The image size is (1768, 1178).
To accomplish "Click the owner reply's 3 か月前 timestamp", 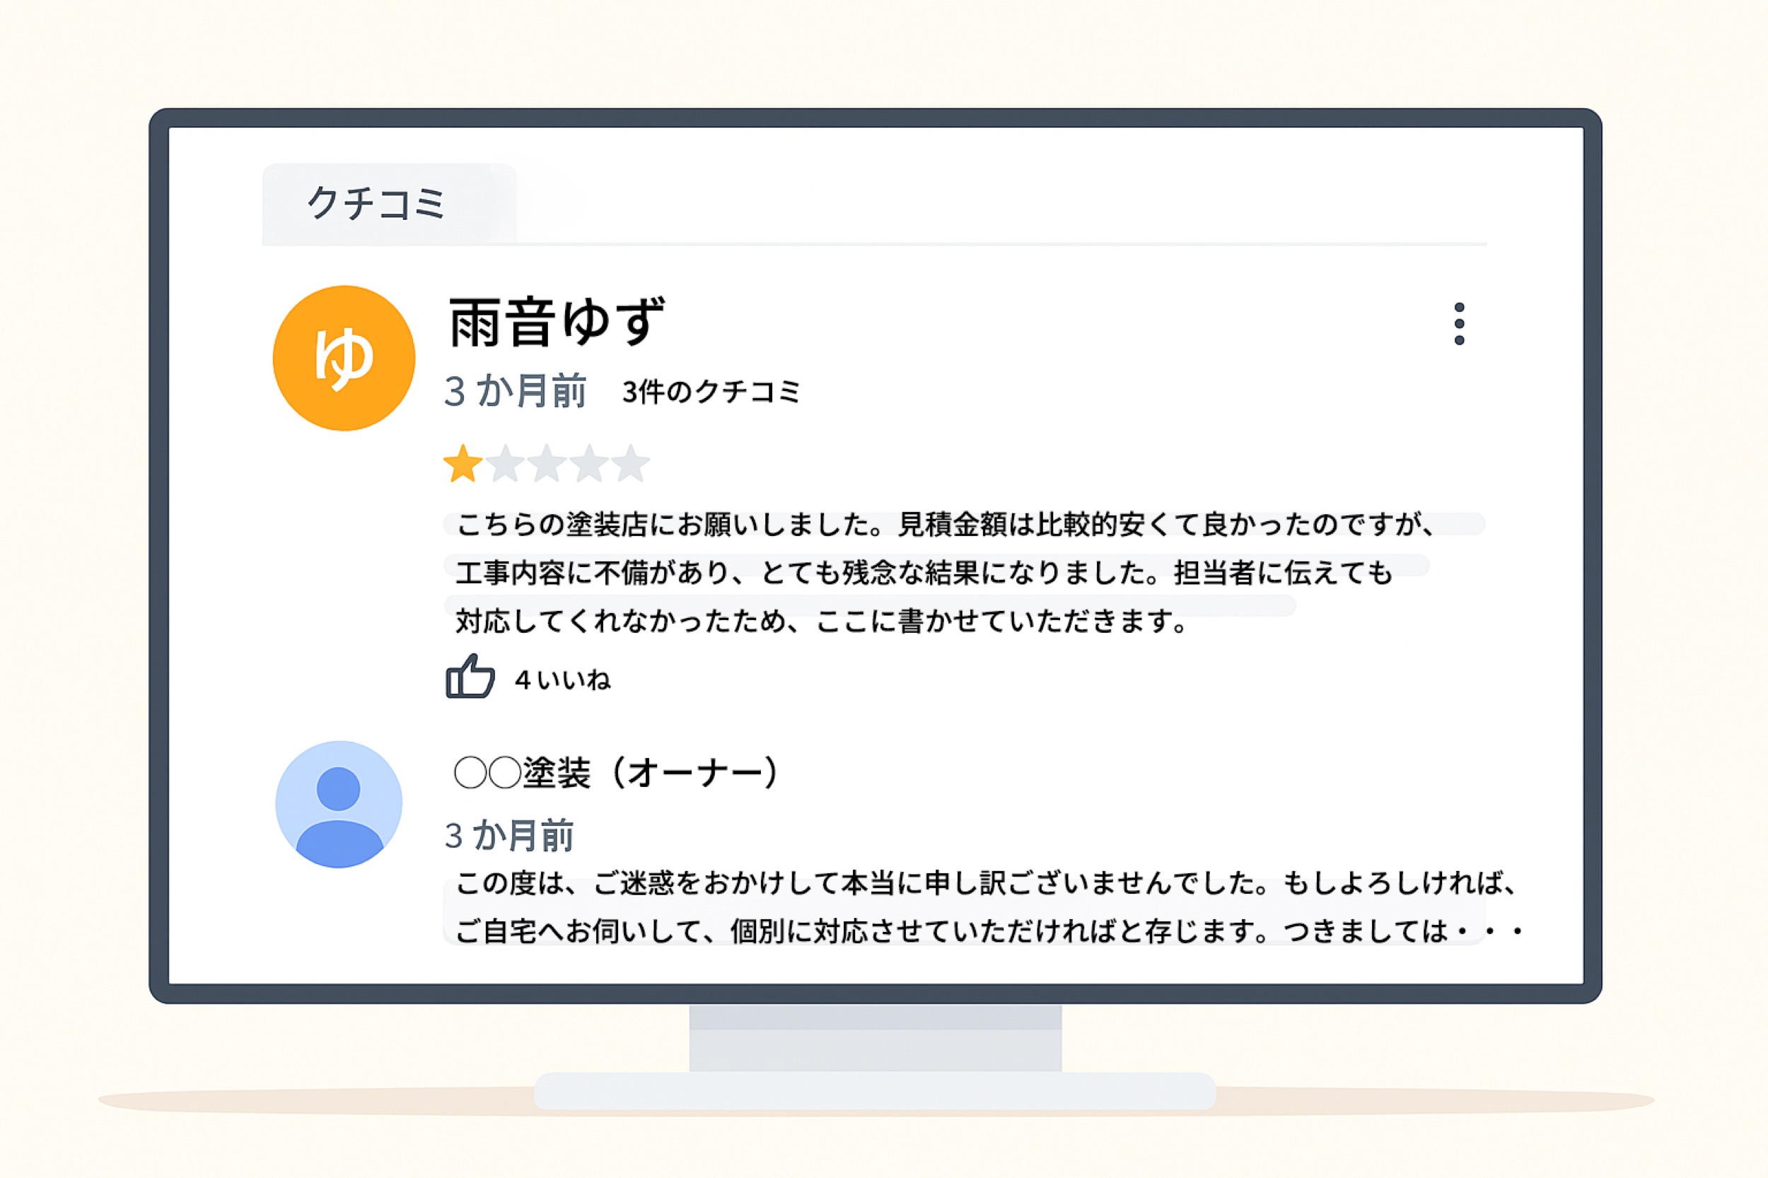I will [508, 836].
